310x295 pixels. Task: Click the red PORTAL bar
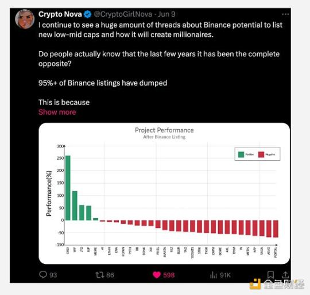point(276,229)
